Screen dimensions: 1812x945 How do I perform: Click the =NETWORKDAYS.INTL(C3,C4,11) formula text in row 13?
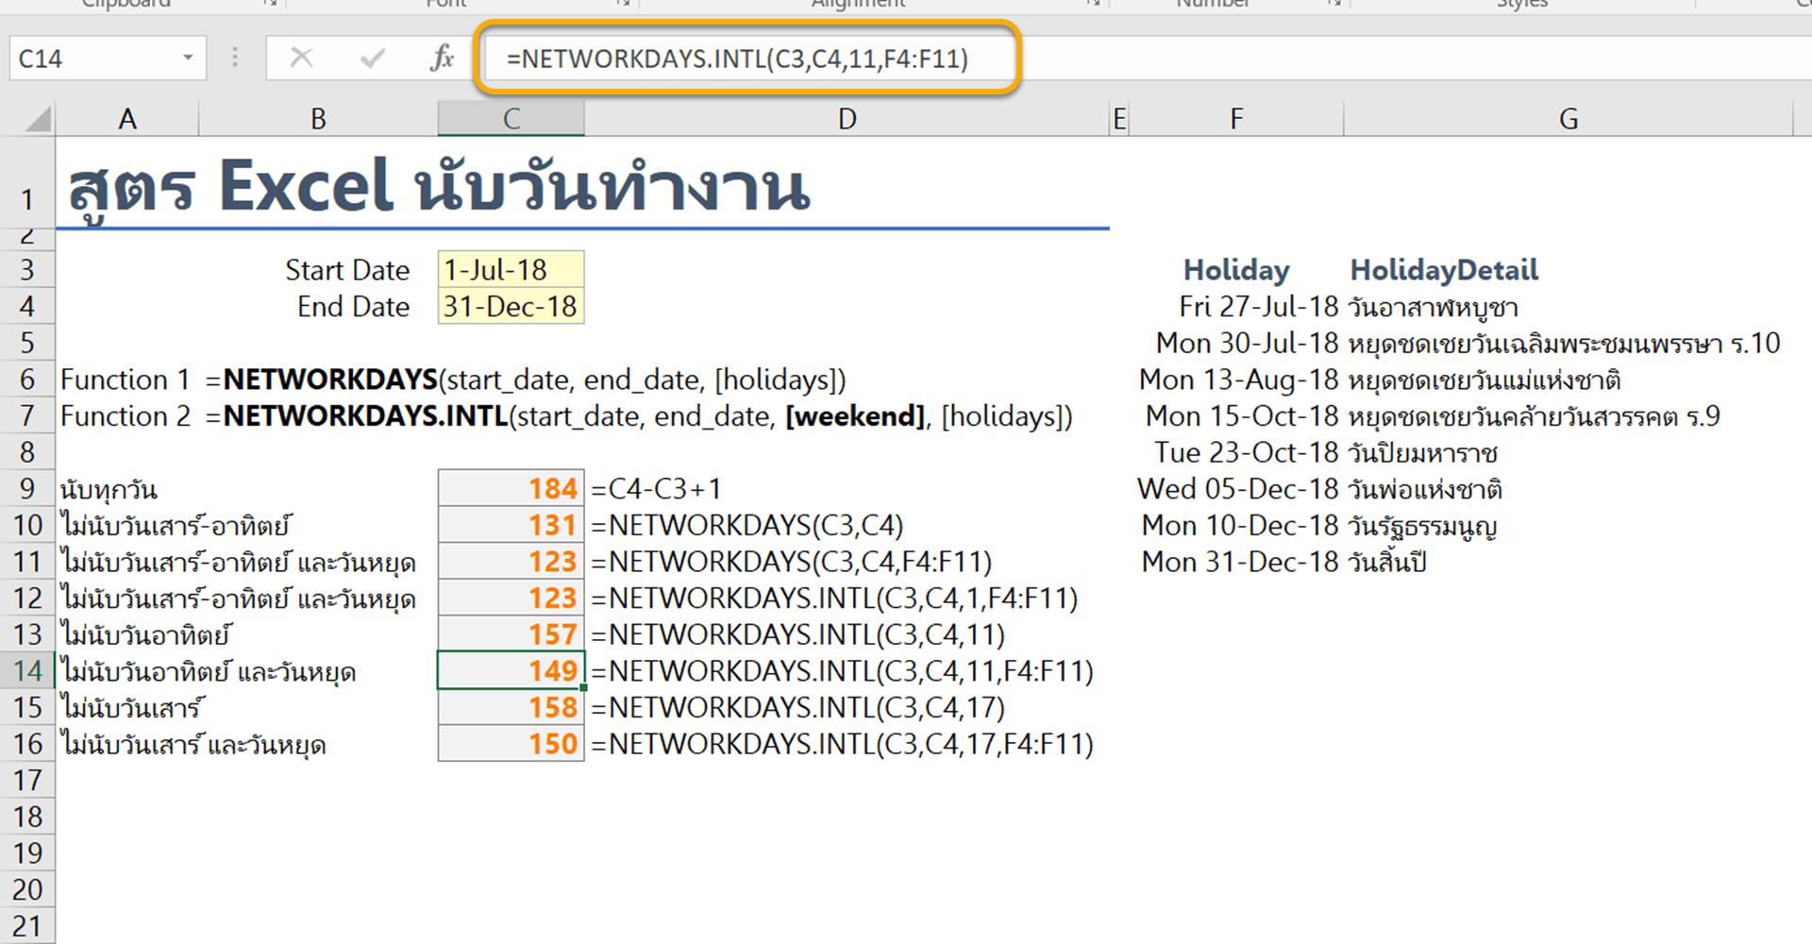pos(797,634)
